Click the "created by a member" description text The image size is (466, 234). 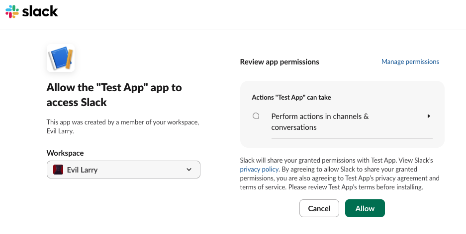(122, 126)
